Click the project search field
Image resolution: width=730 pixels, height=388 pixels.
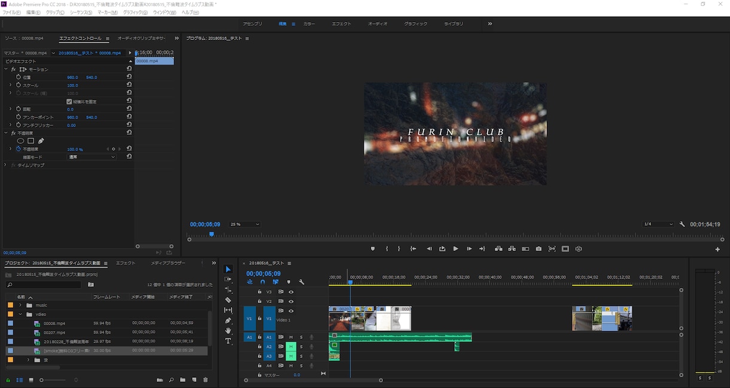43,285
